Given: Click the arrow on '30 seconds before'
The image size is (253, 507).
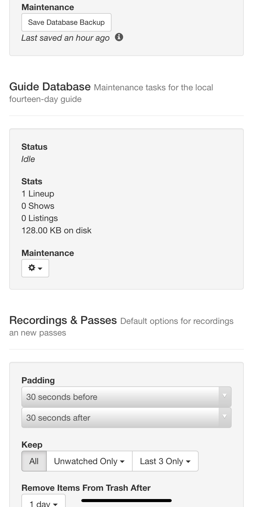Looking at the screenshot, I should (225, 397).
